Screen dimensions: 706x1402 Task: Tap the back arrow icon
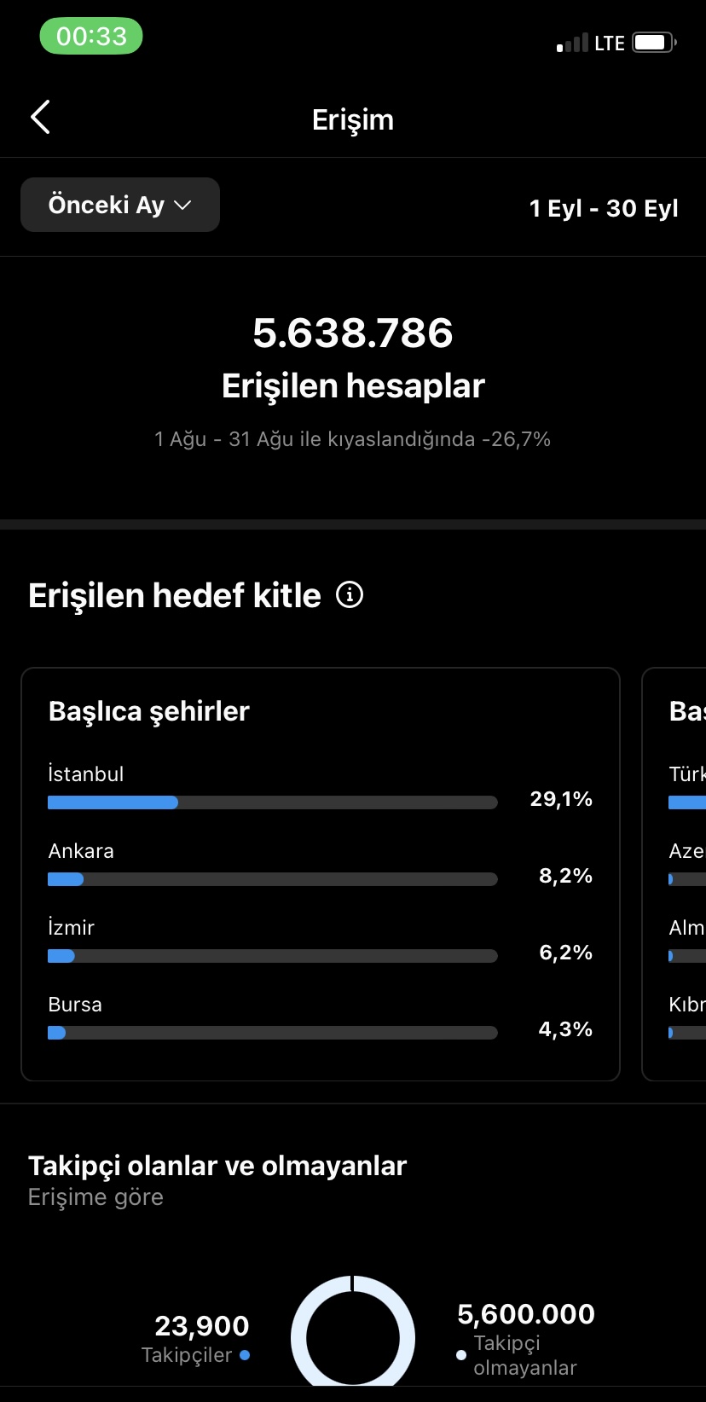(x=40, y=118)
